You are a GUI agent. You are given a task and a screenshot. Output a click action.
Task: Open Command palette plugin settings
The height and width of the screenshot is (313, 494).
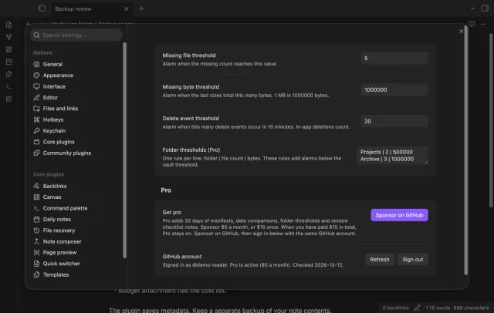(60, 208)
